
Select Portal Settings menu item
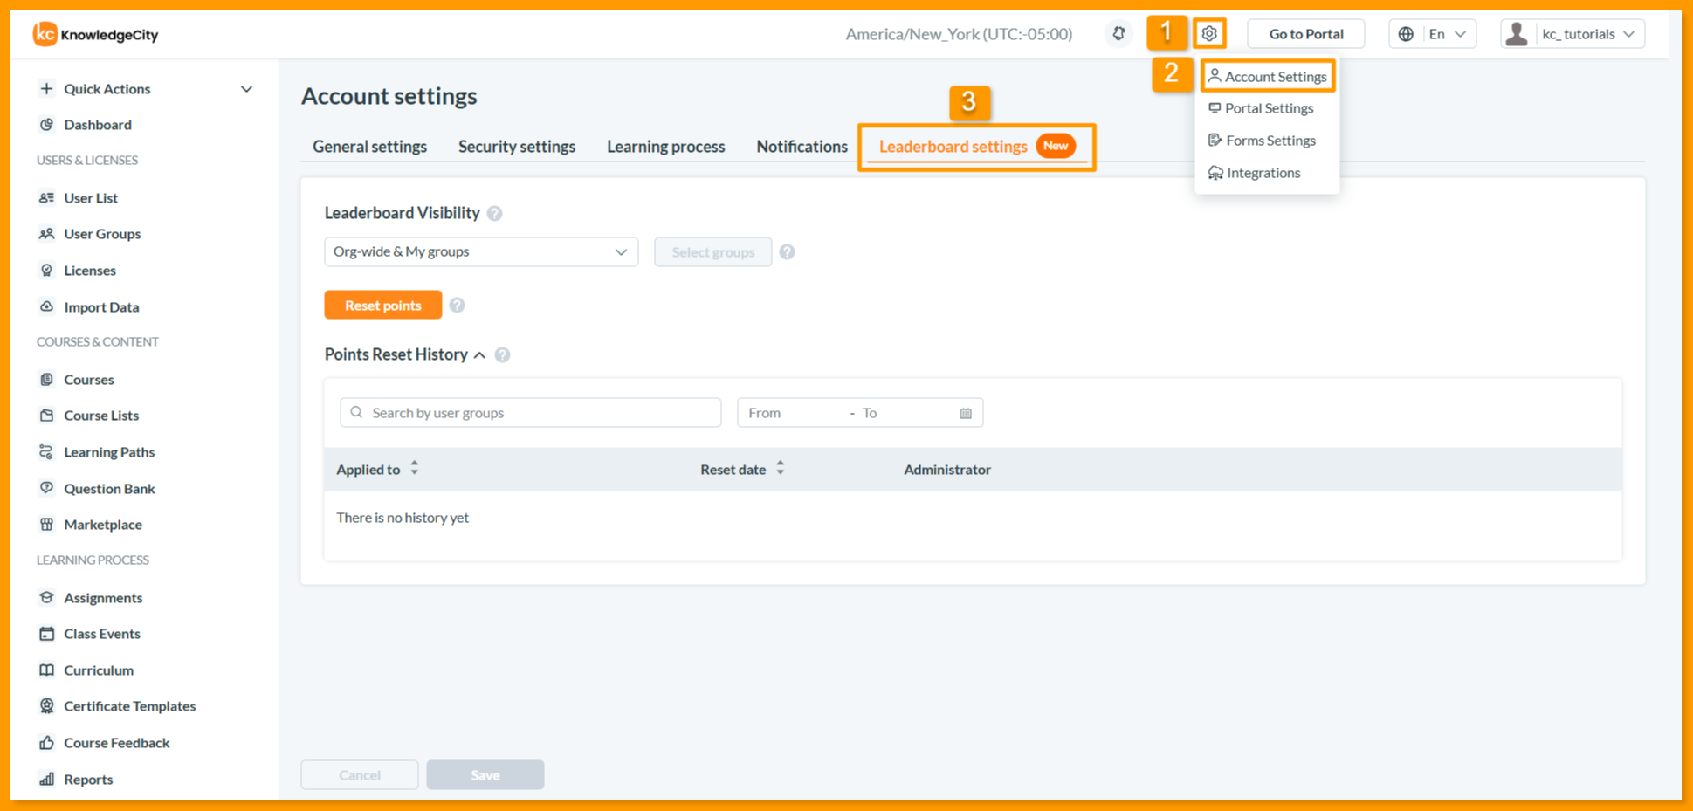[x=1261, y=108]
